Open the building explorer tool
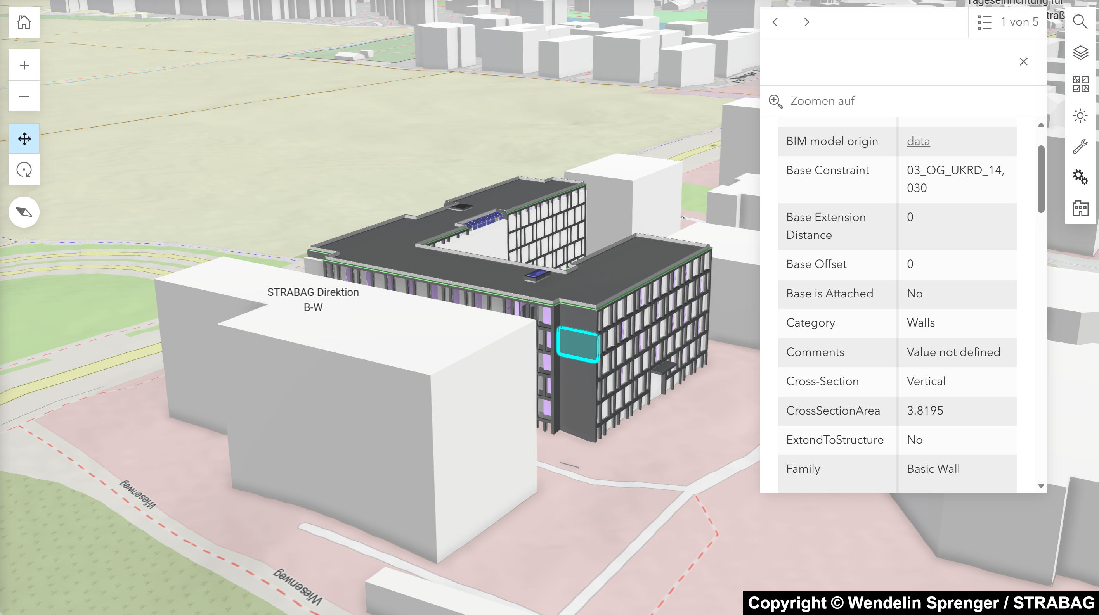 (1080, 208)
